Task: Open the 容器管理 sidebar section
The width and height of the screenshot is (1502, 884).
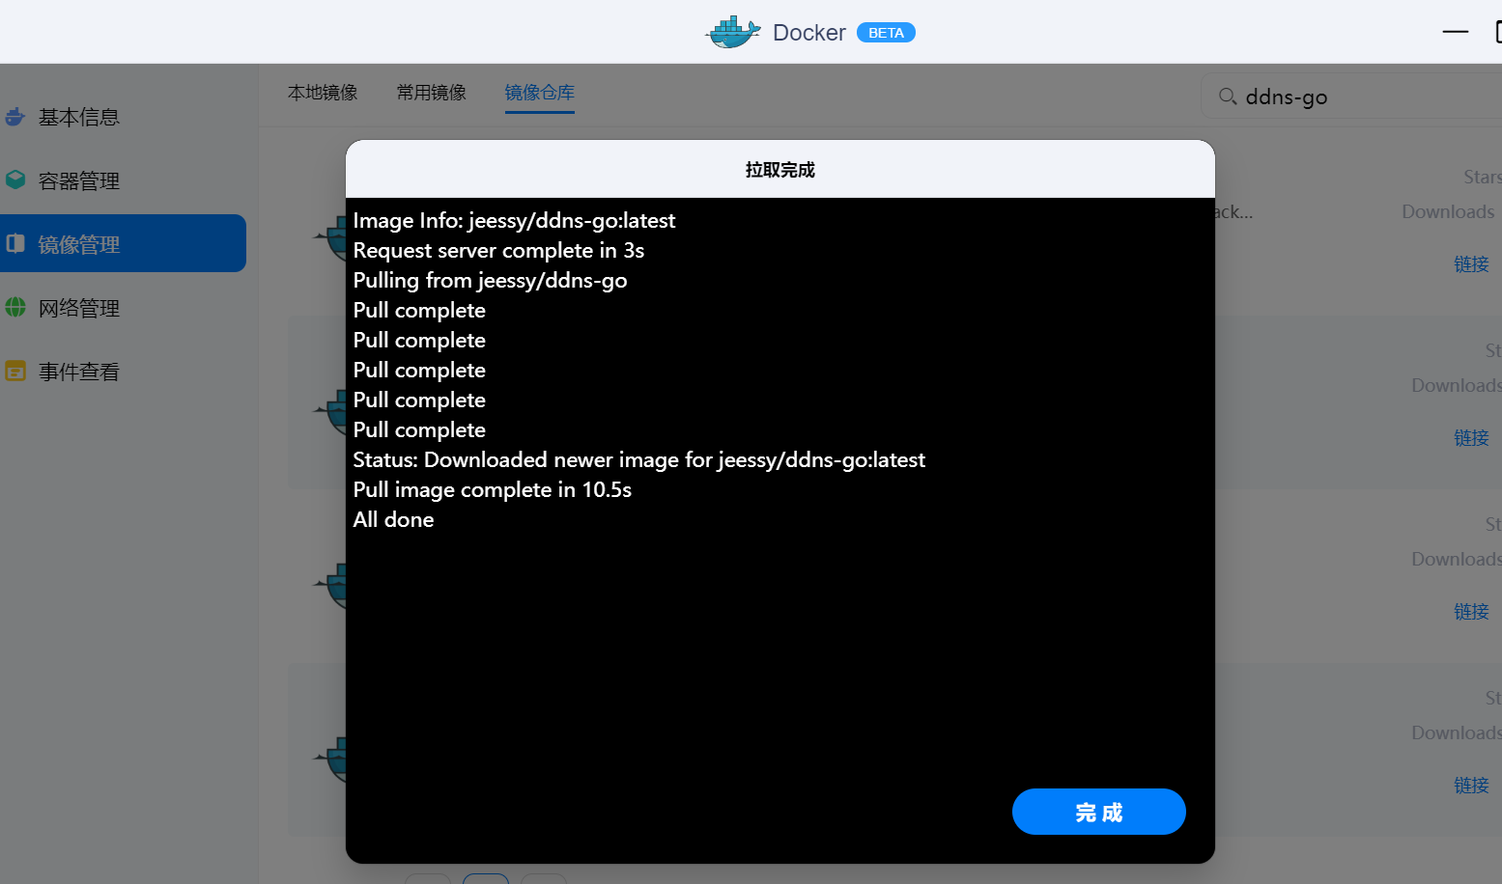Action: [x=79, y=181]
